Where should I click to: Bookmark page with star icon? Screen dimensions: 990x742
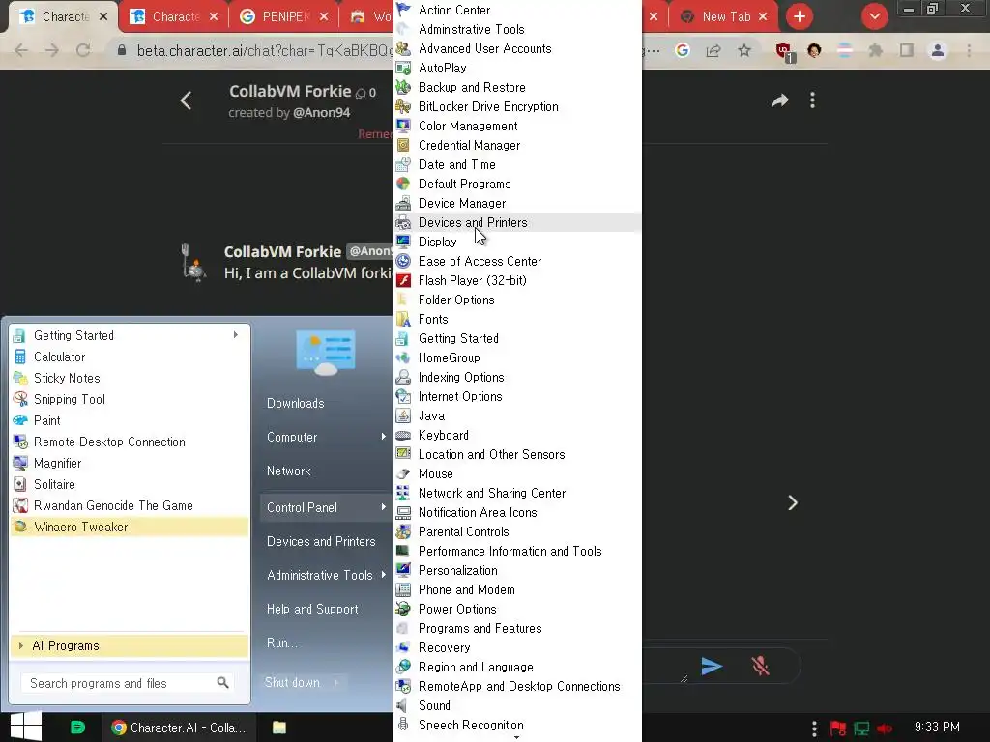[x=744, y=50]
